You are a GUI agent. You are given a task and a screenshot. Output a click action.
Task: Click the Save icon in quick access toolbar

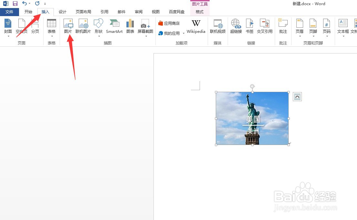[15, 4]
